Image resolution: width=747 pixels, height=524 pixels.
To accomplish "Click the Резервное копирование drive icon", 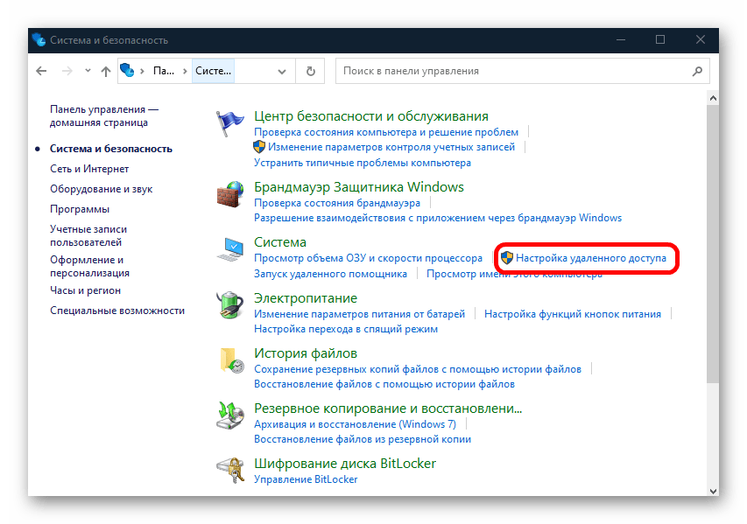I will pyautogui.click(x=230, y=415).
